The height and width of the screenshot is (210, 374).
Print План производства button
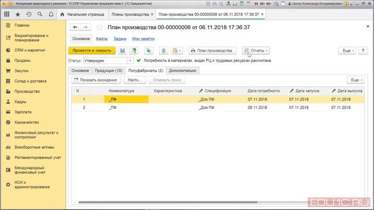[x=212, y=51]
